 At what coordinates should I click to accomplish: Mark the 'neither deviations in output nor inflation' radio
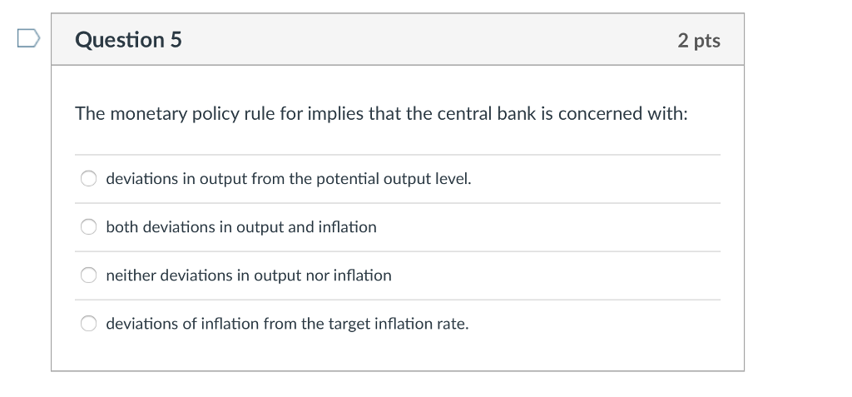pyautogui.click(x=88, y=275)
